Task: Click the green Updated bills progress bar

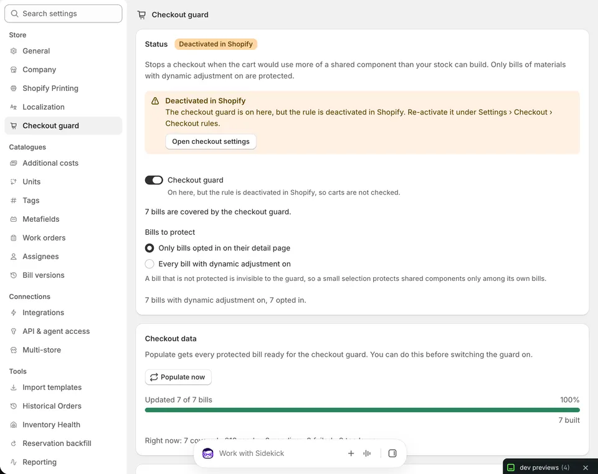Action: 363,410
